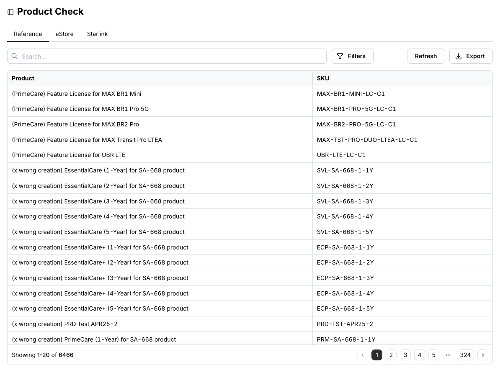Select row Feature License for MAX BR1 Mini
The height and width of the screenshot is (370, 500).
[250, 94]
